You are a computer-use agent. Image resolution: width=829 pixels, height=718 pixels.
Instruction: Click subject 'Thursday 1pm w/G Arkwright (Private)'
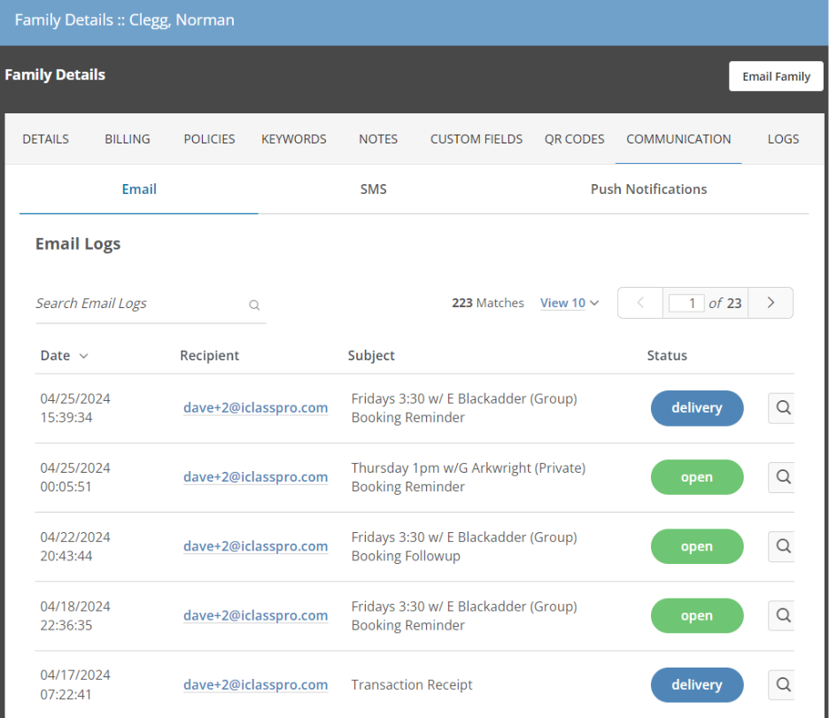tap(469, 468)
